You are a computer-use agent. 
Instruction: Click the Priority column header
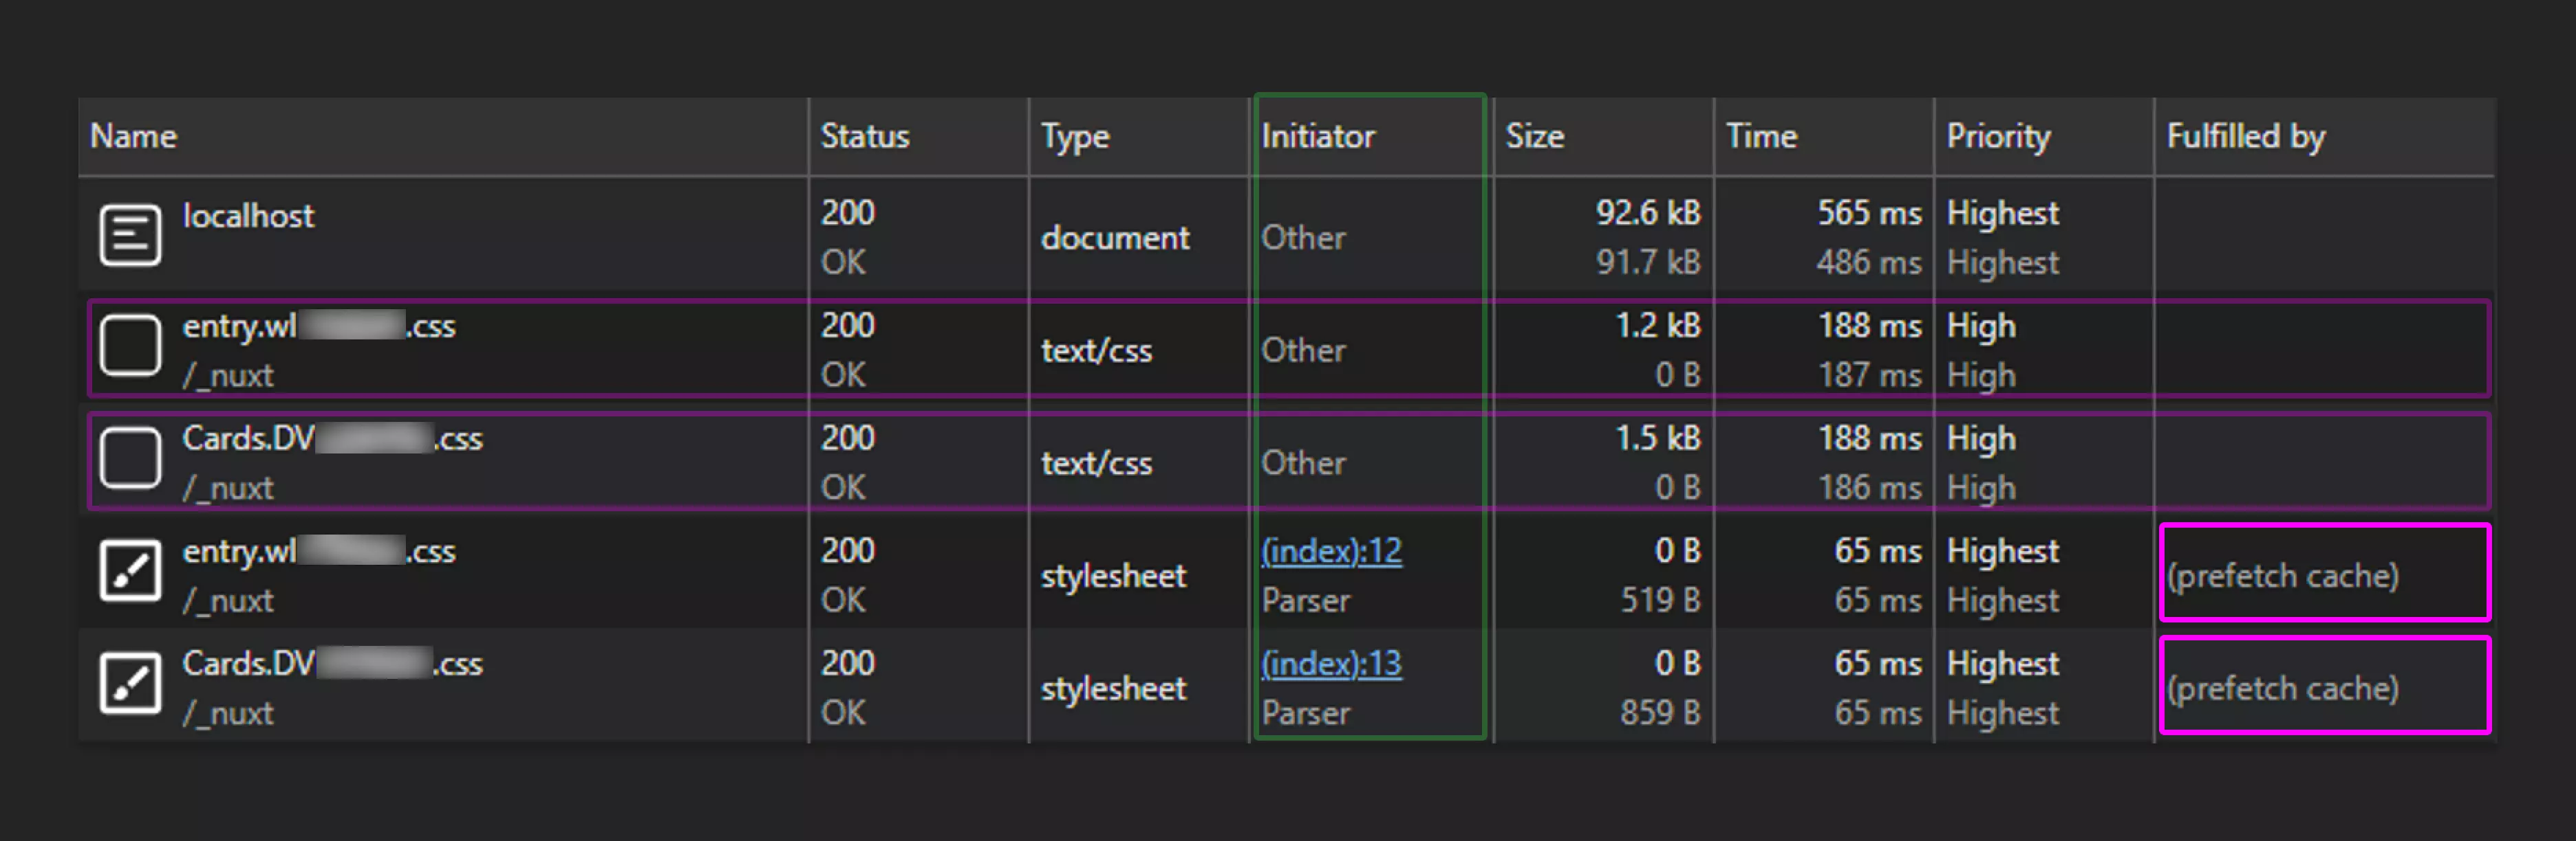[x=1998, y=137]
